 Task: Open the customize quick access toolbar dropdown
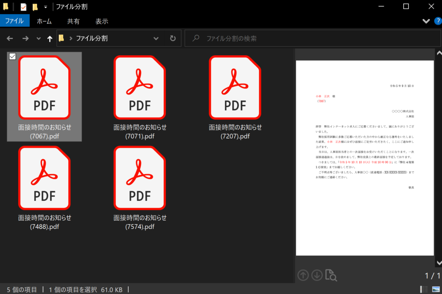[x=45, y=6]
